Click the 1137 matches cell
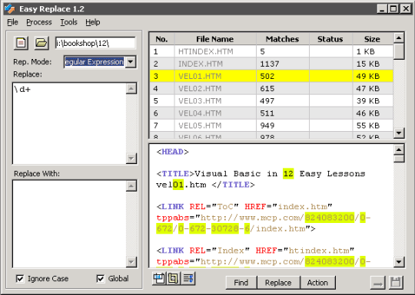Screen dimensions: 415x295 (282, 64)
